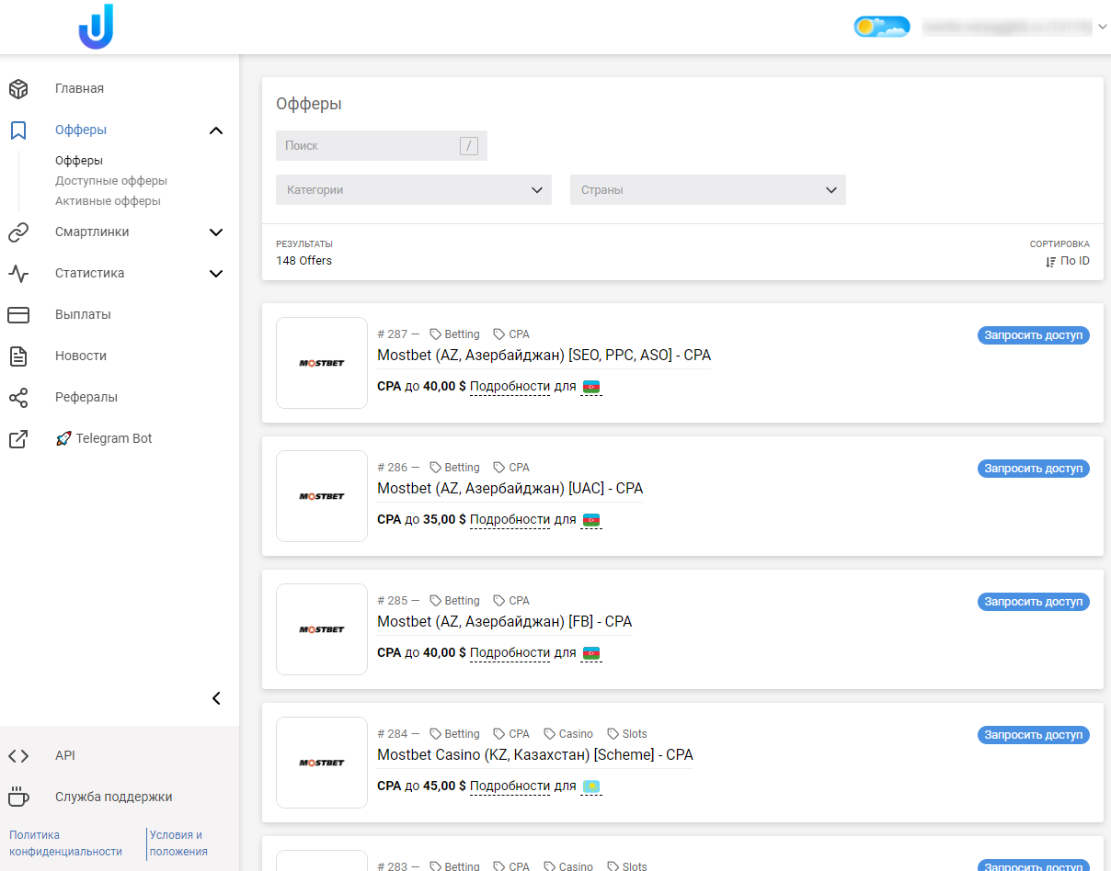Collapse the Офферы sidebar section chevron

pyautogui.click(x=216, y=130)
